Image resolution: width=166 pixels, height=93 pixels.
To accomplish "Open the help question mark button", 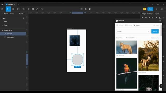I will click(x=161, y=86).
